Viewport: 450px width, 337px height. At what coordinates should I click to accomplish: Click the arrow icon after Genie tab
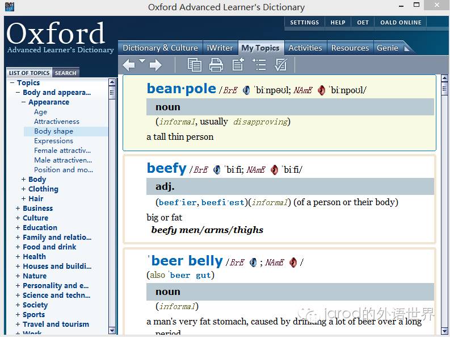click(x=407, y=48)
